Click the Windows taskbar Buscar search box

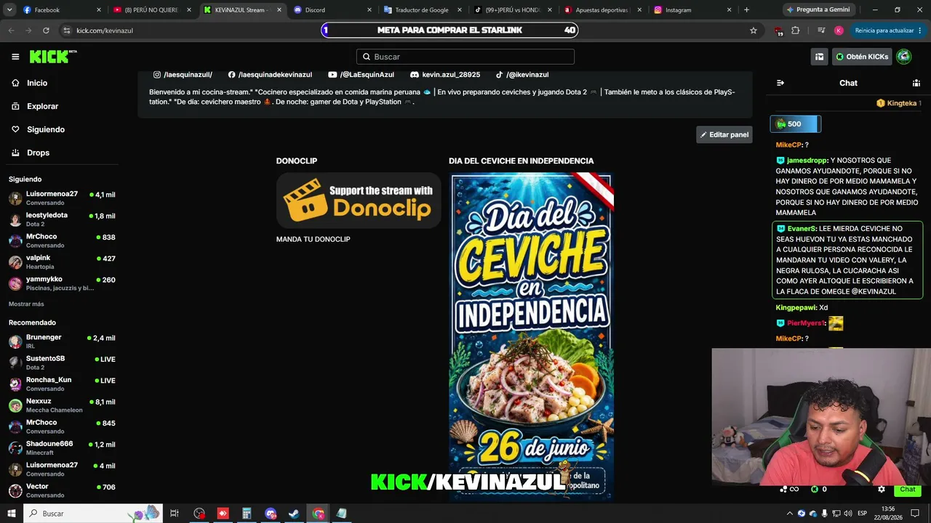click(x=95, y=514)
